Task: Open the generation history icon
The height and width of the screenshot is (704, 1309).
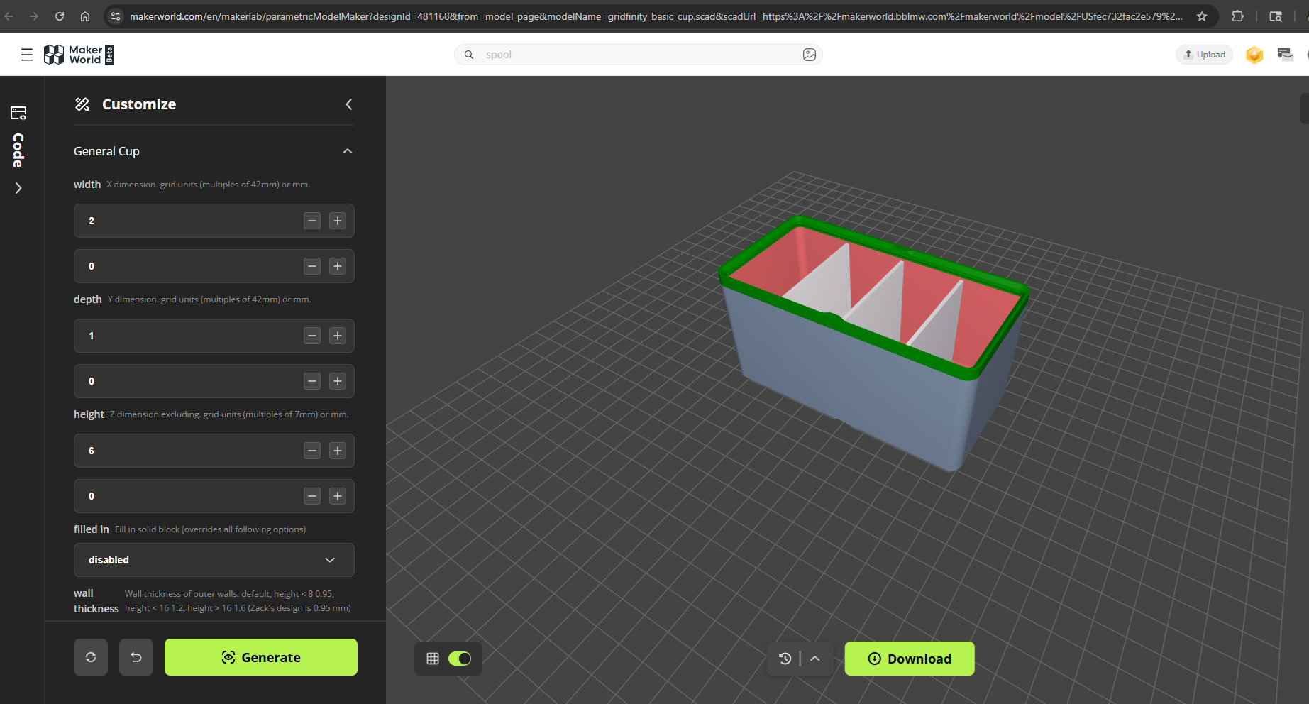Action: click(785, 659)
